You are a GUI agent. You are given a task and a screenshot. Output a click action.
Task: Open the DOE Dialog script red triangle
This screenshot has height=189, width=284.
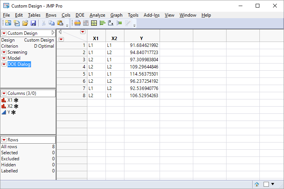pos(4,64)
